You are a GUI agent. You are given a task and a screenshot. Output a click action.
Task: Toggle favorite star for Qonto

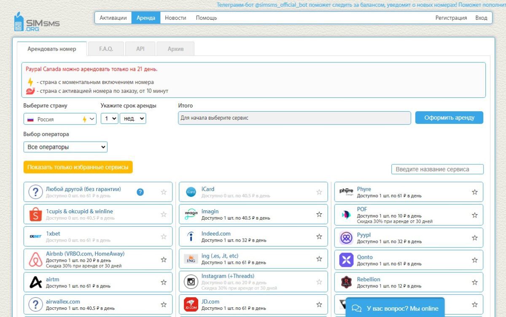coord(475,260)
